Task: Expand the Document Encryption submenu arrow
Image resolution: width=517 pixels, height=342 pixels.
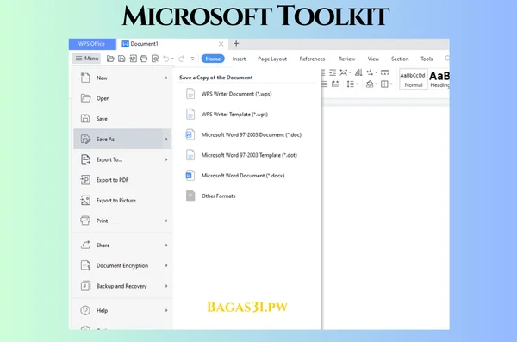Action: tap(166, 265)
